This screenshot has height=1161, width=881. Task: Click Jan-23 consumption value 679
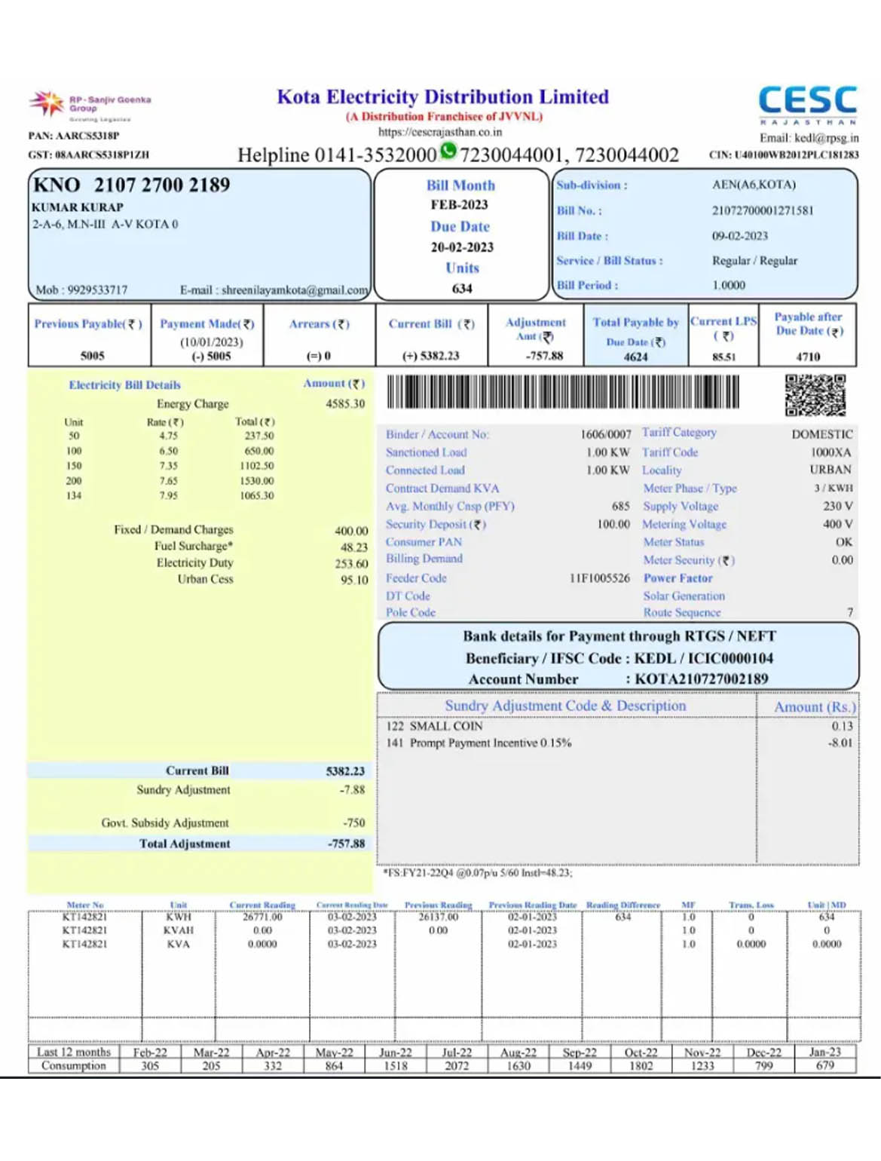825,1066
